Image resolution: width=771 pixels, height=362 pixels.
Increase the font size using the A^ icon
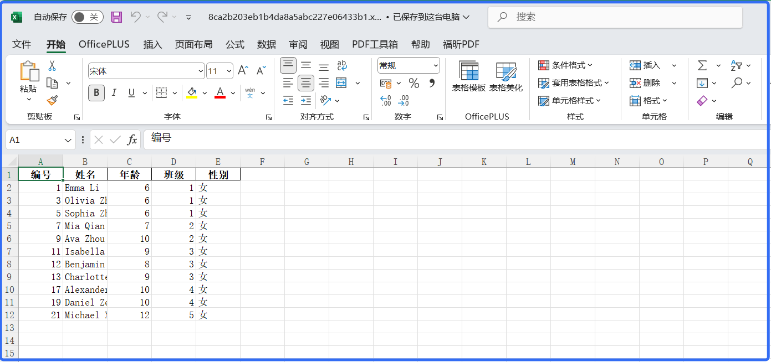tap(242, 70)
